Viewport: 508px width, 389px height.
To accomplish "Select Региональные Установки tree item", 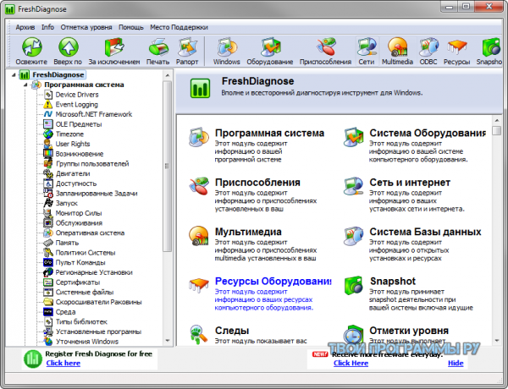I will [x=94, y=272].
